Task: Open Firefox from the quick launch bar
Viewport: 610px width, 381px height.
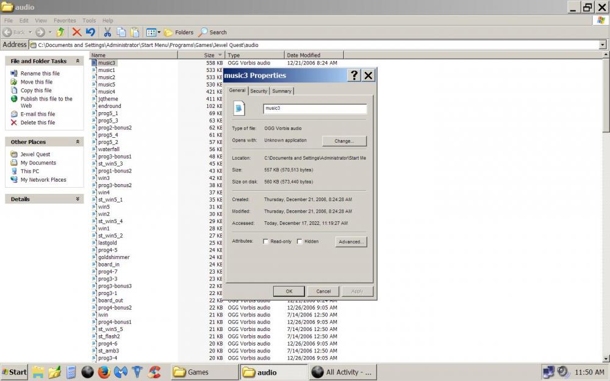Action: tap(104, 372)
